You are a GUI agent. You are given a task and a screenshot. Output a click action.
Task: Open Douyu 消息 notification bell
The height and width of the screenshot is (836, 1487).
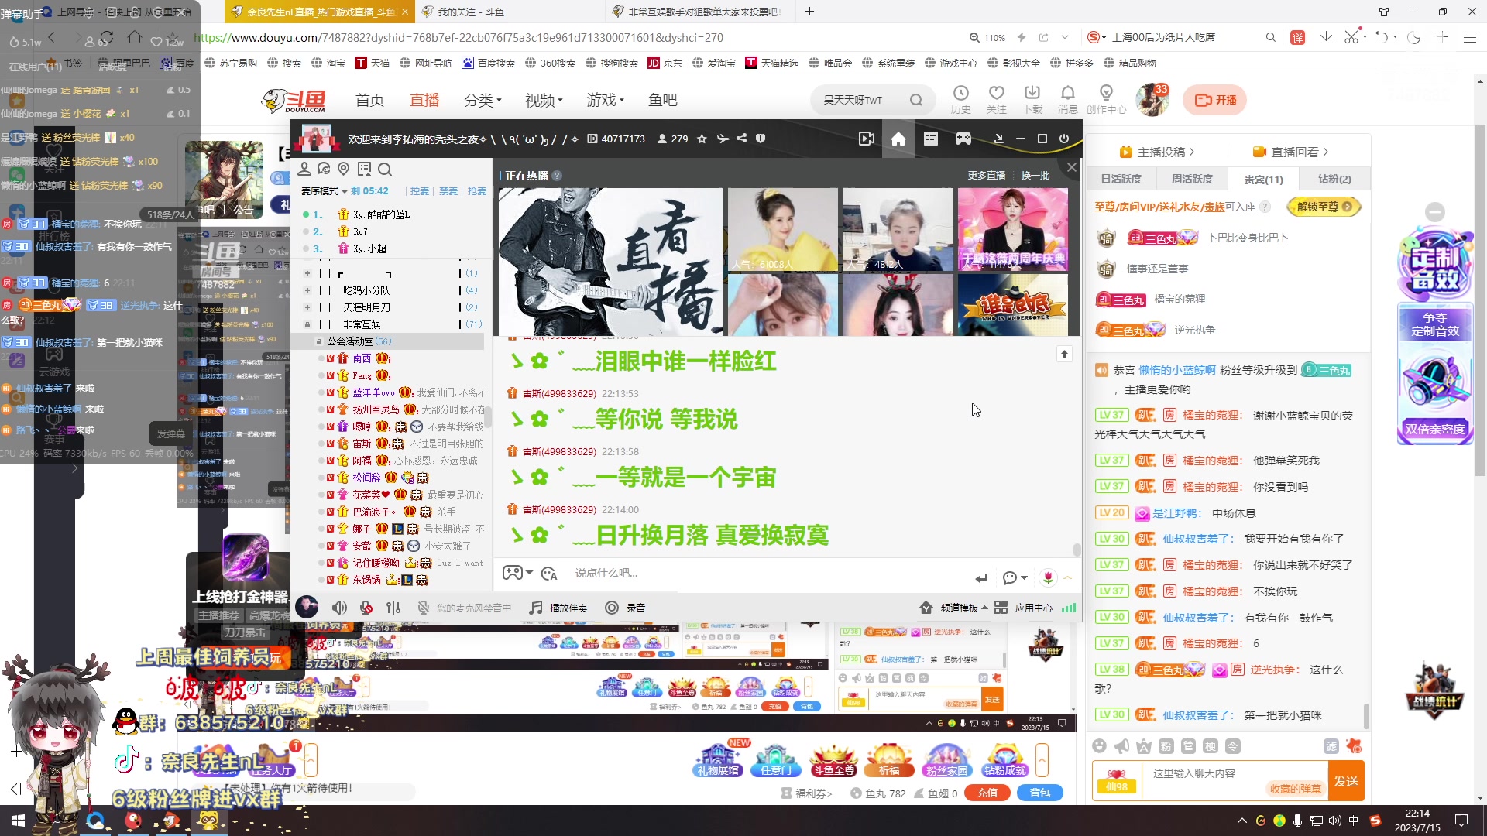coord(1068,100)
